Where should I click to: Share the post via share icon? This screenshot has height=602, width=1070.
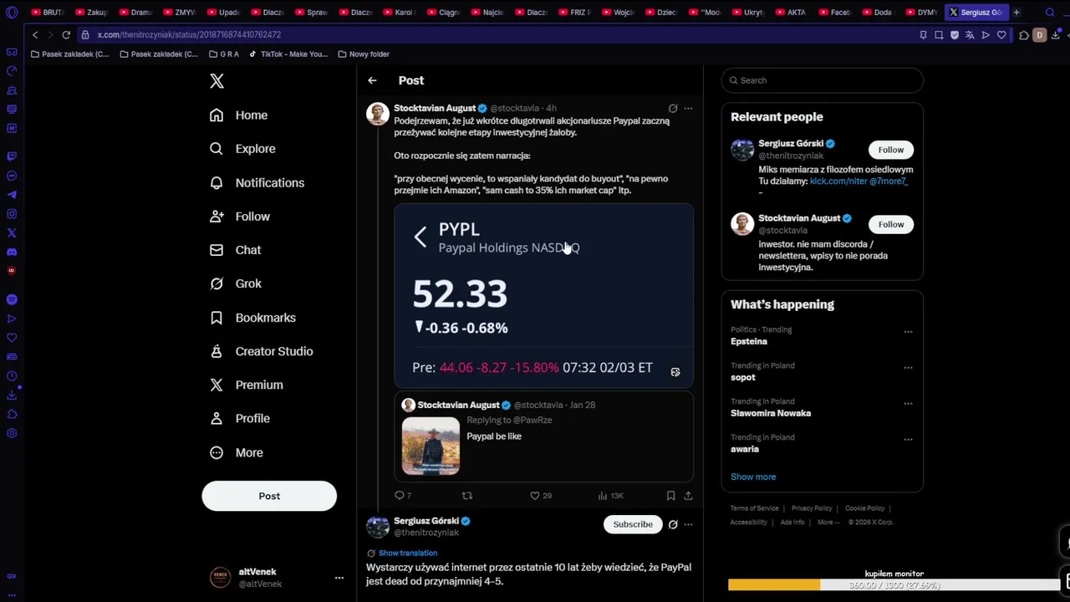click(688, 496)
